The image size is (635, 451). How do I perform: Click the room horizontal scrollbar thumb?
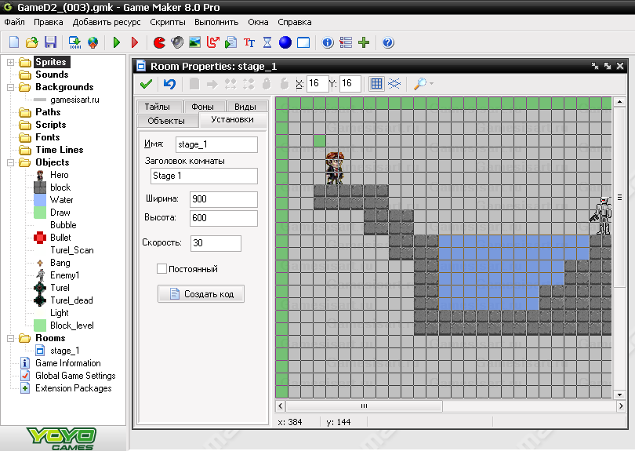[x=364, y=406]
